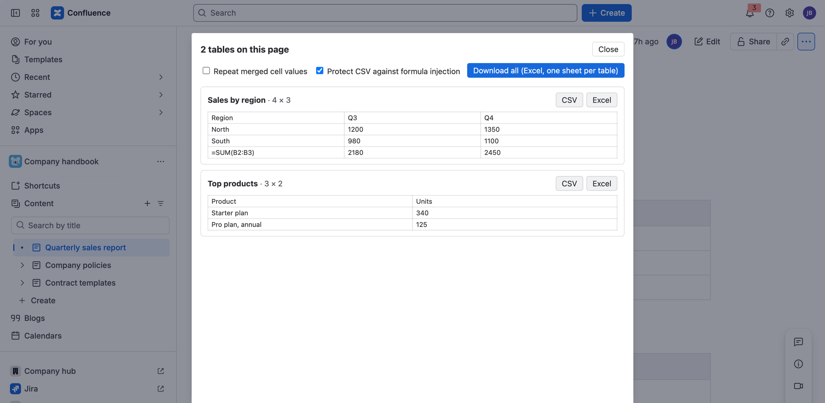Open the video recording icon
This screenshot has width=825, height=403.
point(799,386)
